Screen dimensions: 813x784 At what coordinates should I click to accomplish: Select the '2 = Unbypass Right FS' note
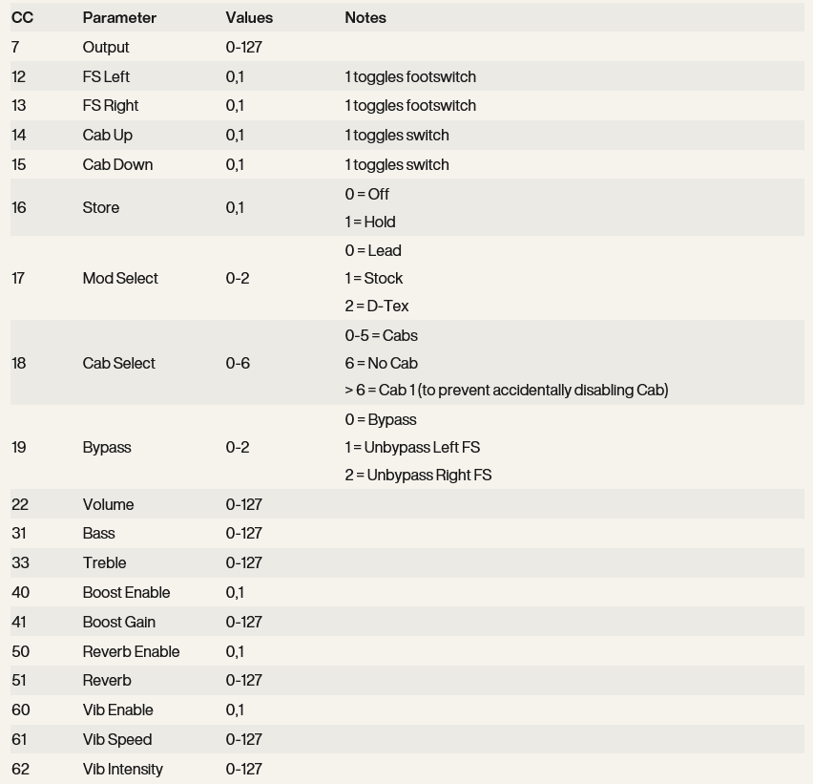[x=418, y=476]
